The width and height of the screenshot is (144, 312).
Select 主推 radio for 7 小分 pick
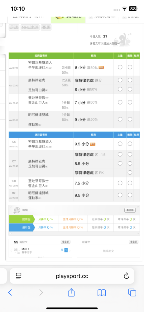pos(120,102)
